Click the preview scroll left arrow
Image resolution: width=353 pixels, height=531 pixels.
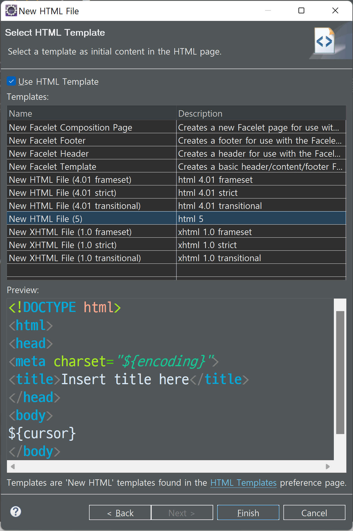pyautogui.click(x=13, y=466)
